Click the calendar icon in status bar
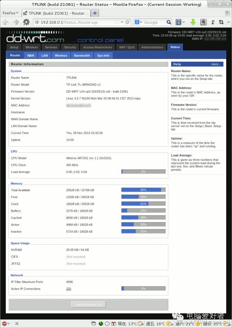The height and width of the screenshot is (328, 232). tap(114, 324)
